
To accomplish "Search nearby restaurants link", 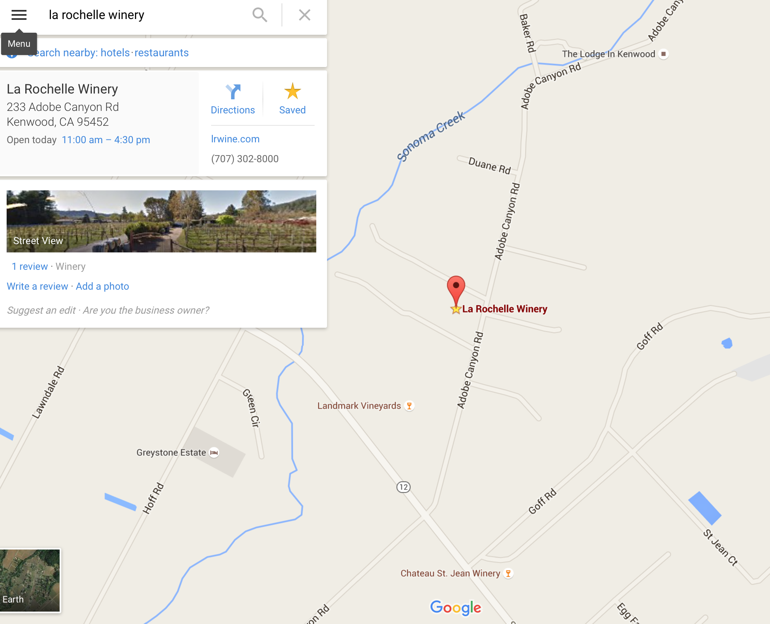I will coord(161,53).
